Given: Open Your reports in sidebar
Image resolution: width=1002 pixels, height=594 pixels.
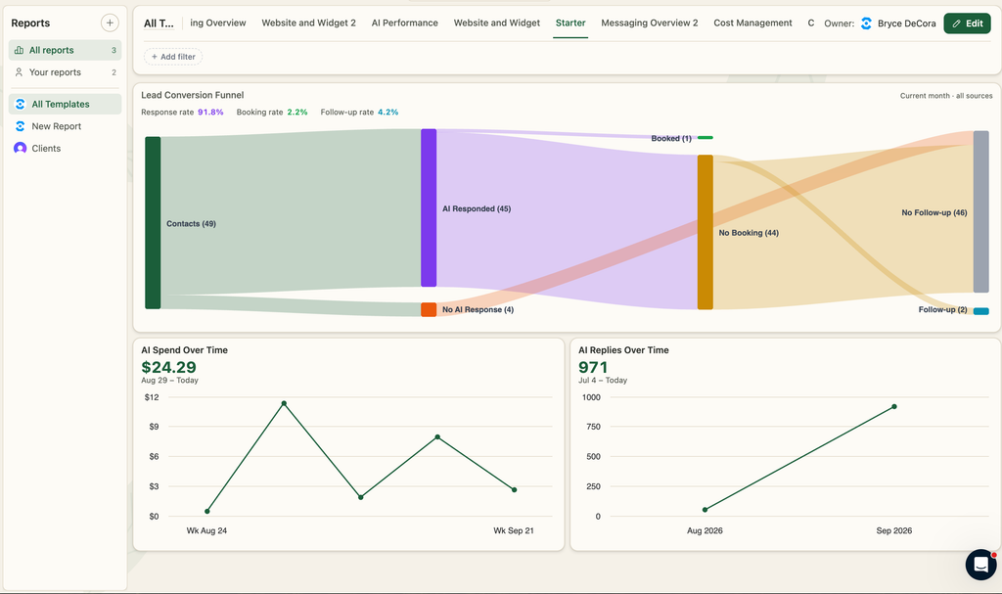Looking at the screenshot, I should coord(65,72).
